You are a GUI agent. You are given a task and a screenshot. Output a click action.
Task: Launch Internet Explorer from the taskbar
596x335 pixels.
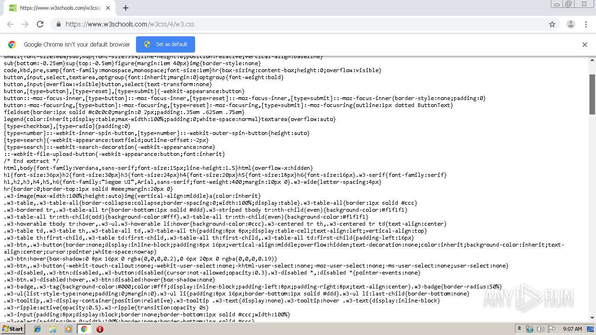[x=37, y=329]
